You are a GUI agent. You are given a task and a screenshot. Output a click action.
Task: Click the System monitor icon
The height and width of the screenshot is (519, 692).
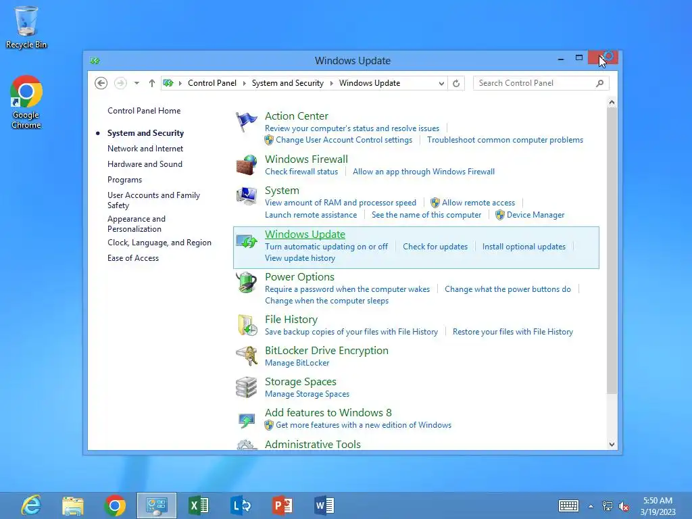(246, 196)
